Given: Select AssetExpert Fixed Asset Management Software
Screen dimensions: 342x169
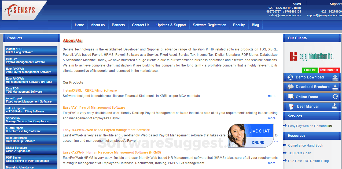Looking at the screenshot, I should [x=31, y=100].
